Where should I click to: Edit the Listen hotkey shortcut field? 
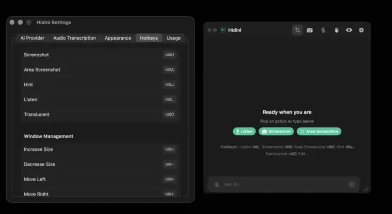(x=170, y=100)
